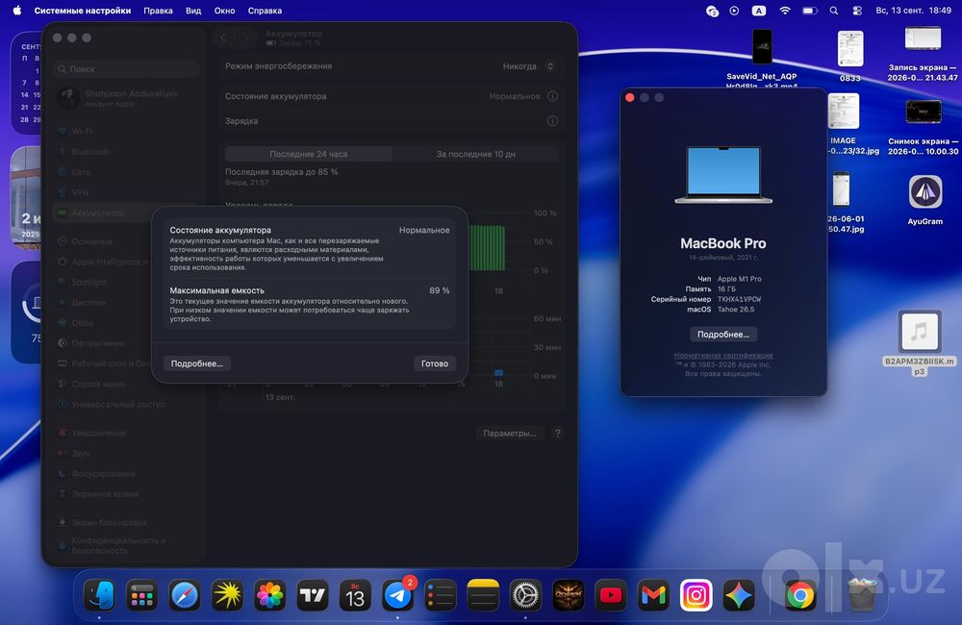
Task: Select B2APM3ZBII5K.mp3 file on desktop
Action: pos(919,341)
